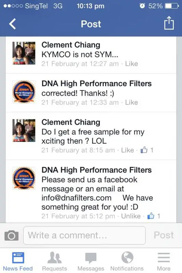The image size is (182, 273).
Task: Tap the back arrow in header
Action: [13, 24]
